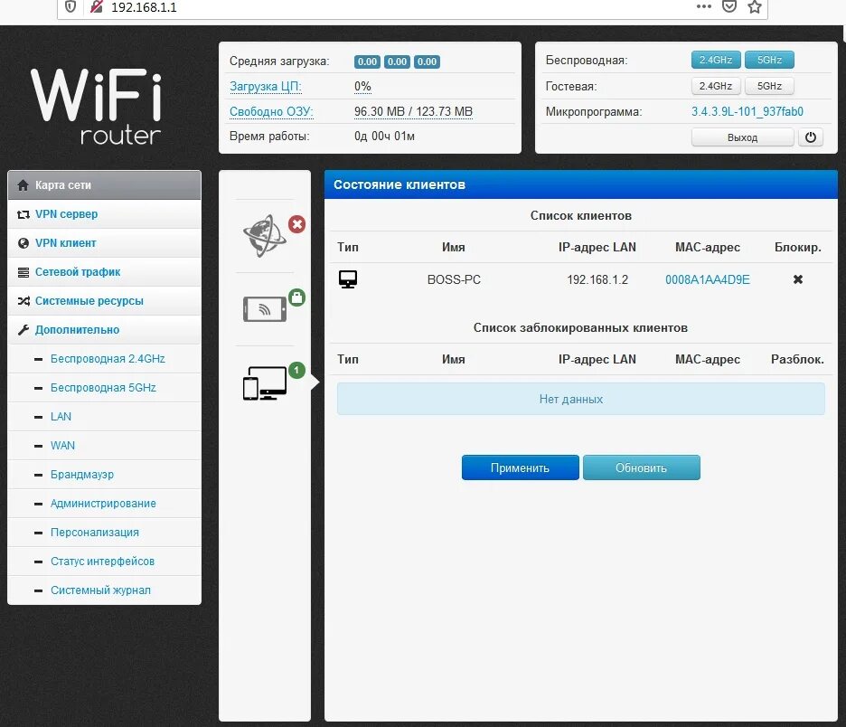Click the green lock badge on router
846x727 pixels.
[x=296, y=297]
